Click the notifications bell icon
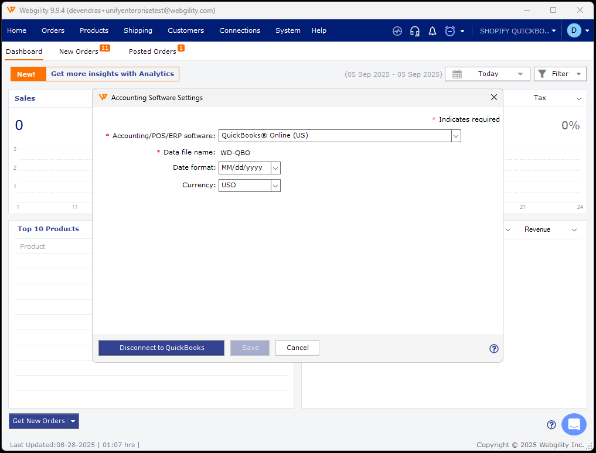Viewport: 596px width, 453px height. pyautogui.click(x=432, y=31)
